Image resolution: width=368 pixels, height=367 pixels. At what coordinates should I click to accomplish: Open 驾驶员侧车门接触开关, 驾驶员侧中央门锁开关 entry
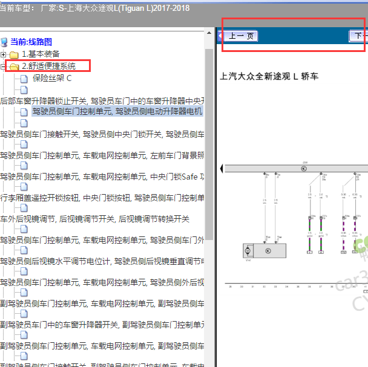pos(102,134)
